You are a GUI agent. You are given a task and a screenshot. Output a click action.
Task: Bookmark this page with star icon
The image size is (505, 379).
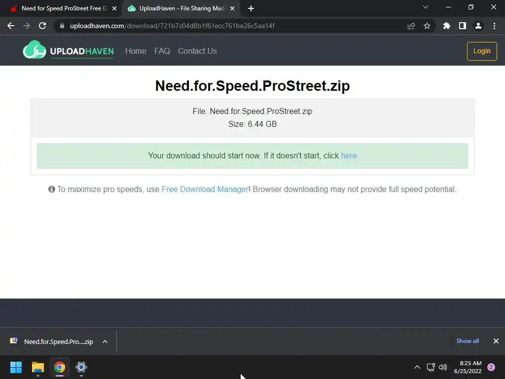[x=427, y=26]
